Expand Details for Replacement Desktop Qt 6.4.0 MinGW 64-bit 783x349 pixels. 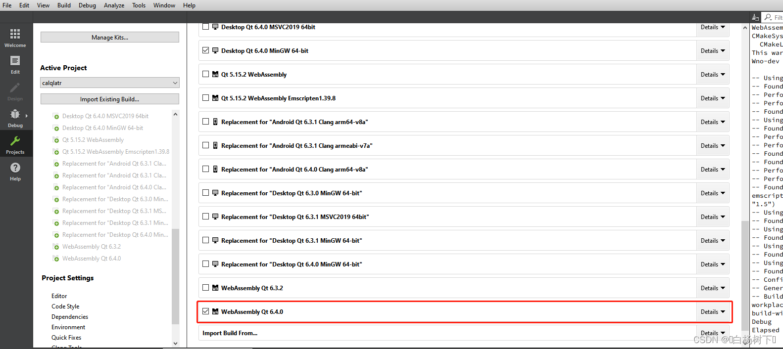(x=713, y=264)
